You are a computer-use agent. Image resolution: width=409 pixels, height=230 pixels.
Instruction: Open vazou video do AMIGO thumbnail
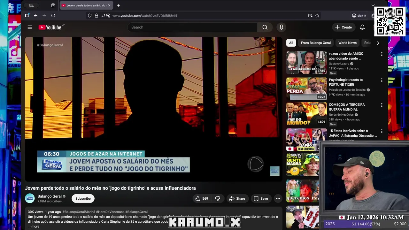307,63
